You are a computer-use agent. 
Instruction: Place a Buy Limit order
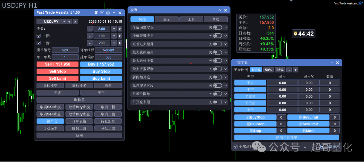pos(101,79)
